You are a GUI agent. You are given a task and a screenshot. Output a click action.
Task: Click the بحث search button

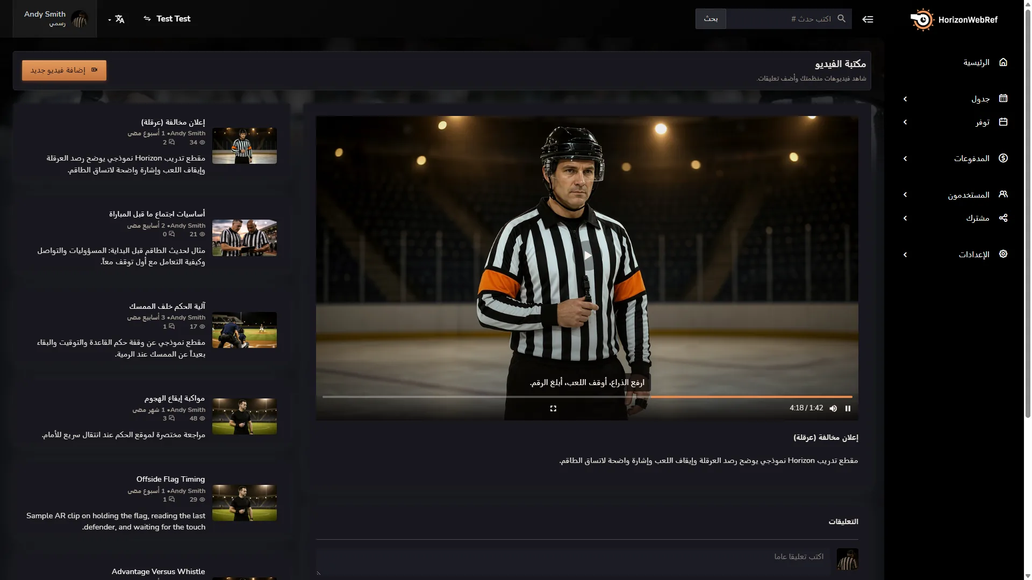pos(711,19)
